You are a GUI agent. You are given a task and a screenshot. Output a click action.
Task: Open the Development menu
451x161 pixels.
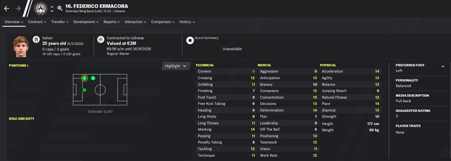coord(86,22)
